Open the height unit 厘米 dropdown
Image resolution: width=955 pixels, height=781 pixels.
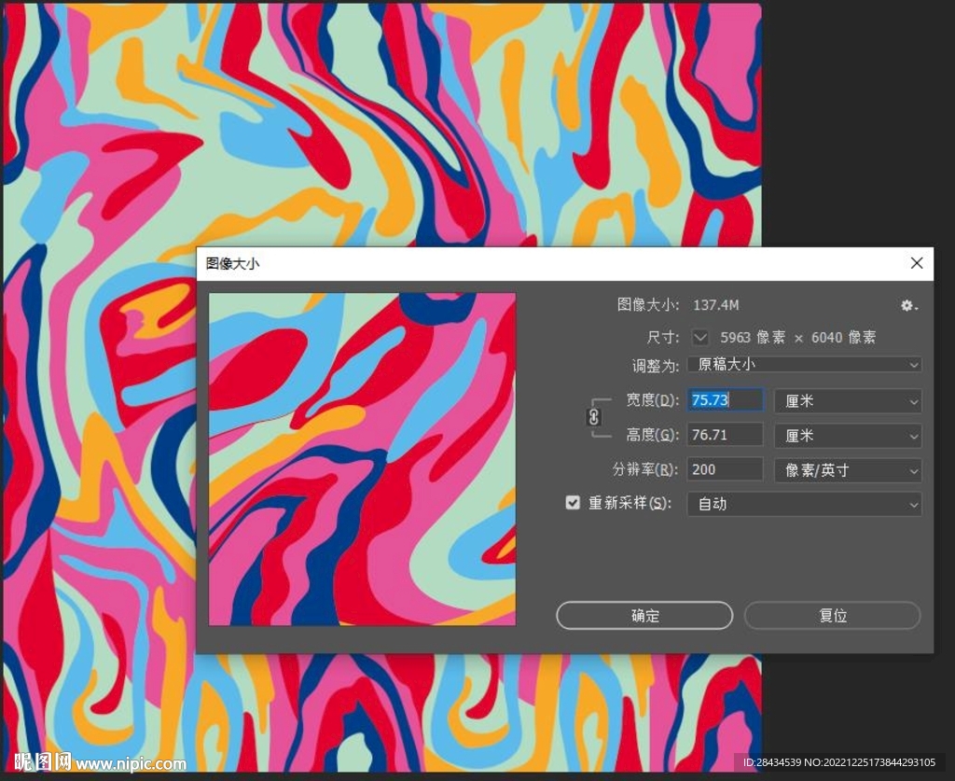(x=848, y=436)
